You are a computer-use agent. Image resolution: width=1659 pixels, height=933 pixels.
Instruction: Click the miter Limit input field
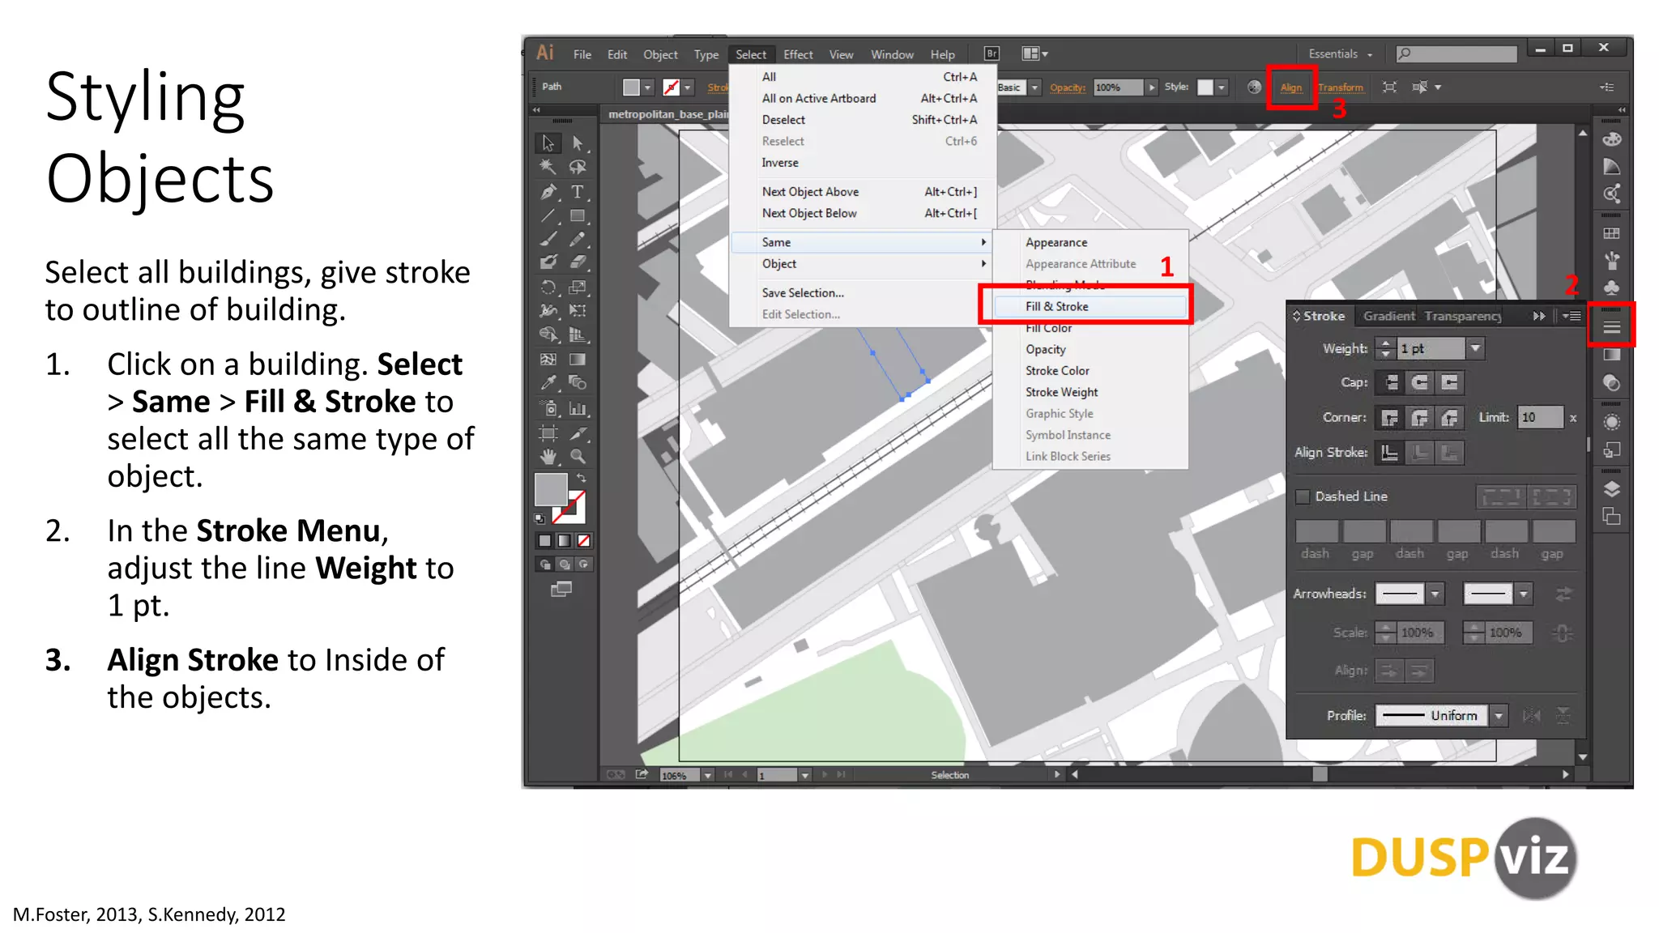(x=1539, y=418)
